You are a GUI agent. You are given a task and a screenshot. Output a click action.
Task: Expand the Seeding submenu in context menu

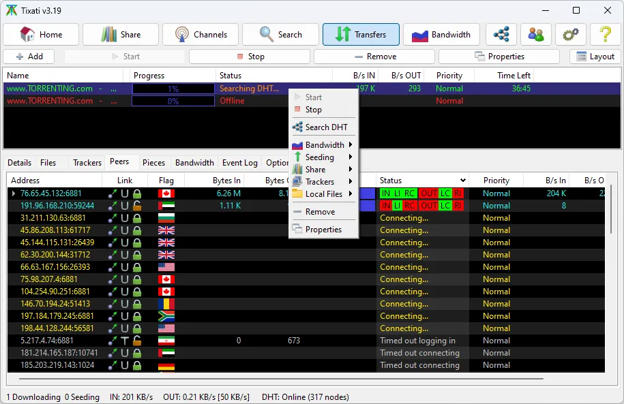pos(323,157)
